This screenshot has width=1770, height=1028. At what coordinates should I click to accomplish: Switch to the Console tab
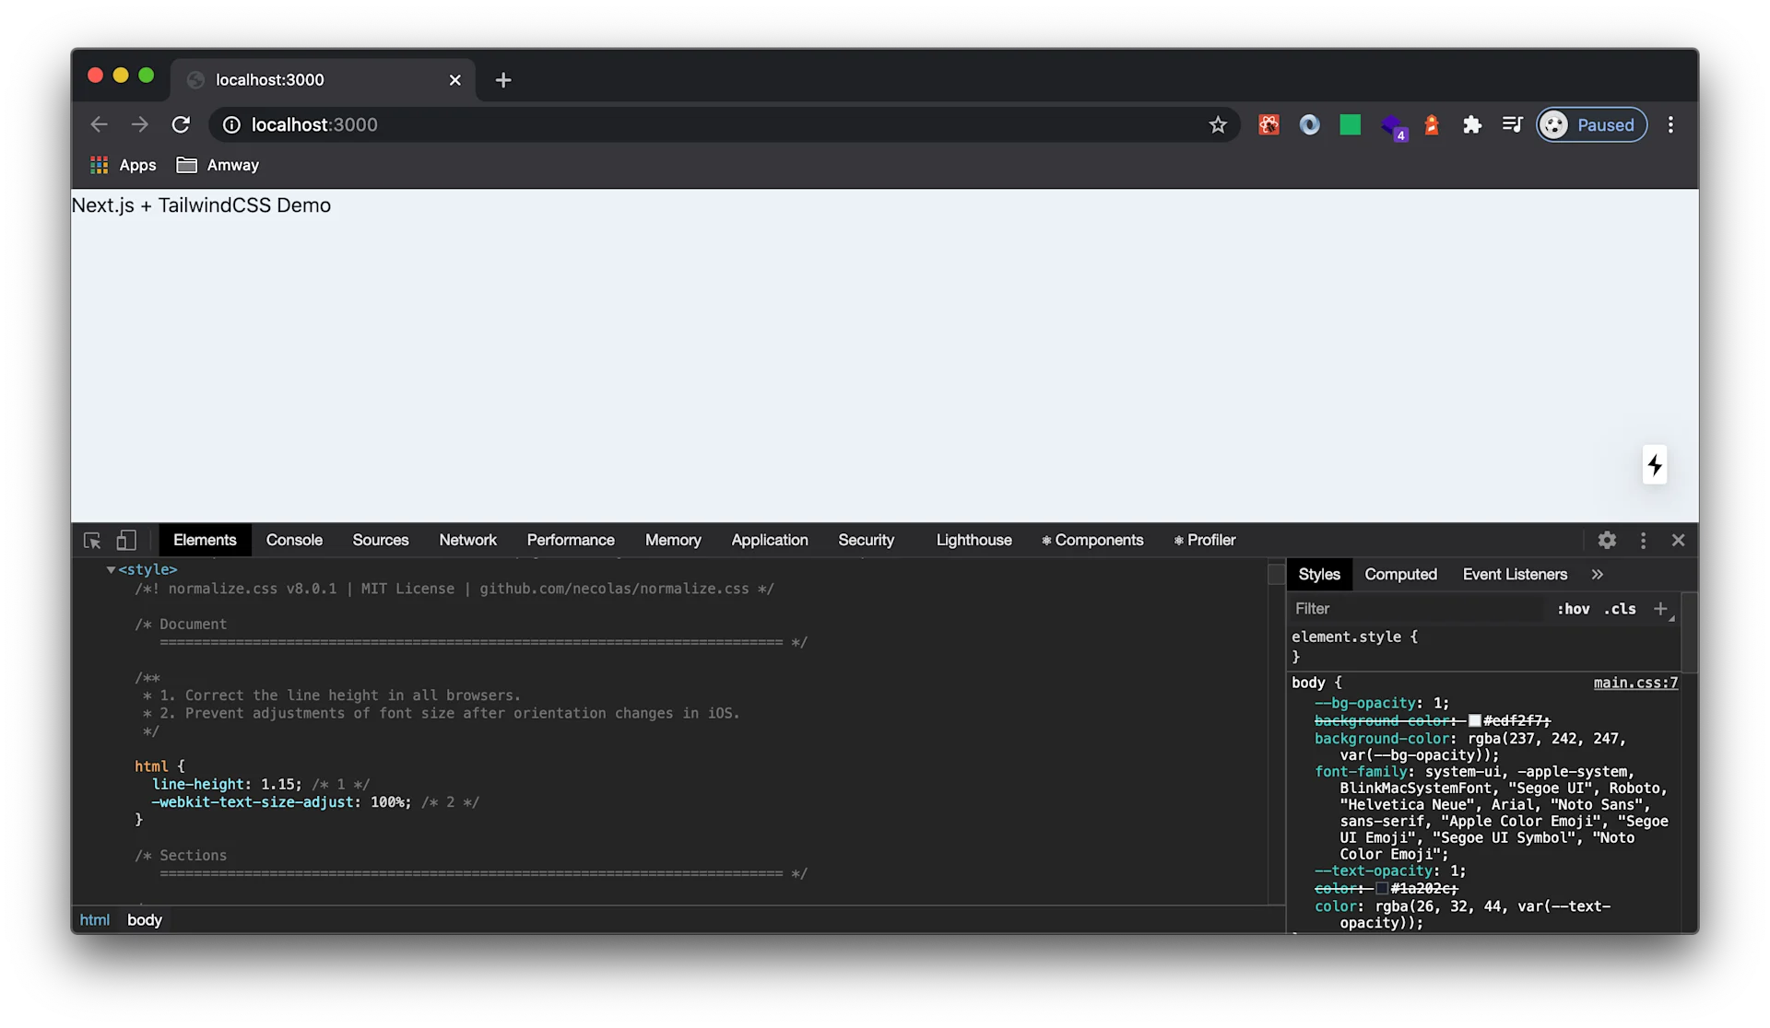pos(293,540)
